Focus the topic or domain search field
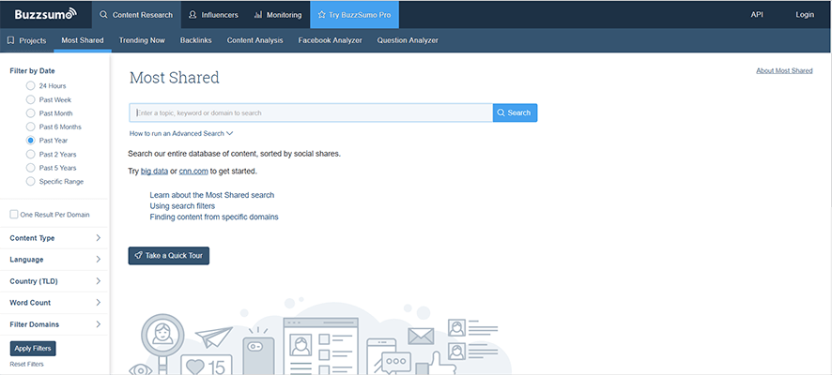Screen dimensions: 832x375 pyautogui.click(x=311, y=112)
